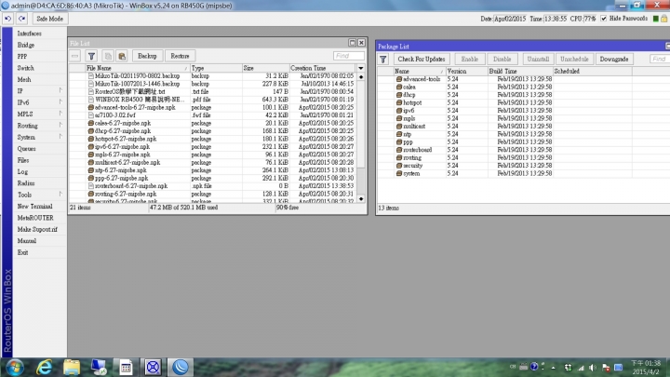
Task: Maximize the File List window
Action: click(x=352, y=43)
